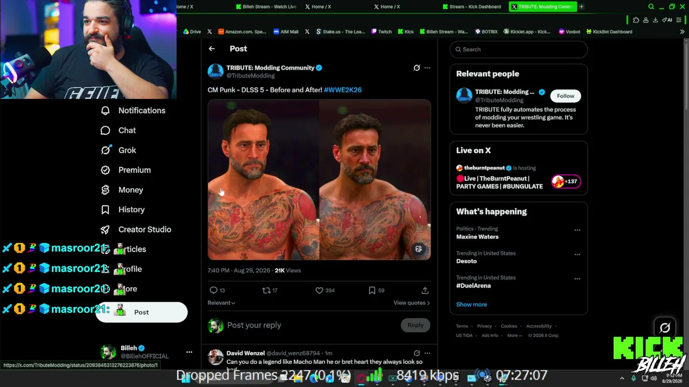Open the AIM Mail bookmark

coord(286,32)
